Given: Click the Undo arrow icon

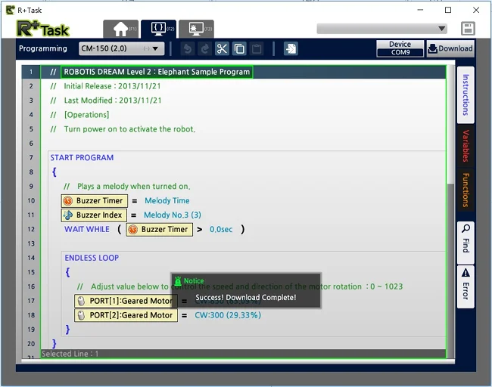Looking at the screenshot, I should click(188, 49).
